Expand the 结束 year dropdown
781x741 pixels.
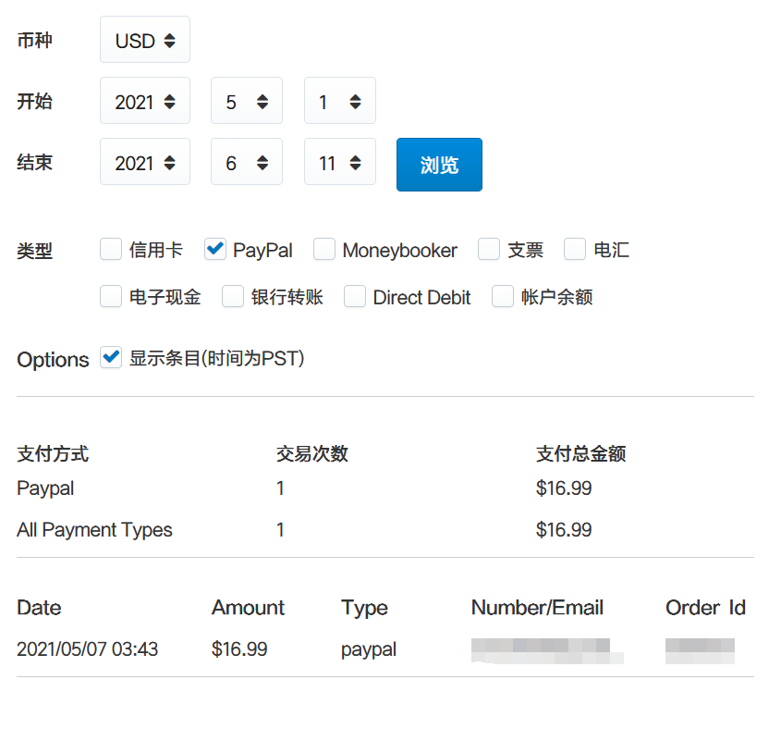[x=144, y=162]
